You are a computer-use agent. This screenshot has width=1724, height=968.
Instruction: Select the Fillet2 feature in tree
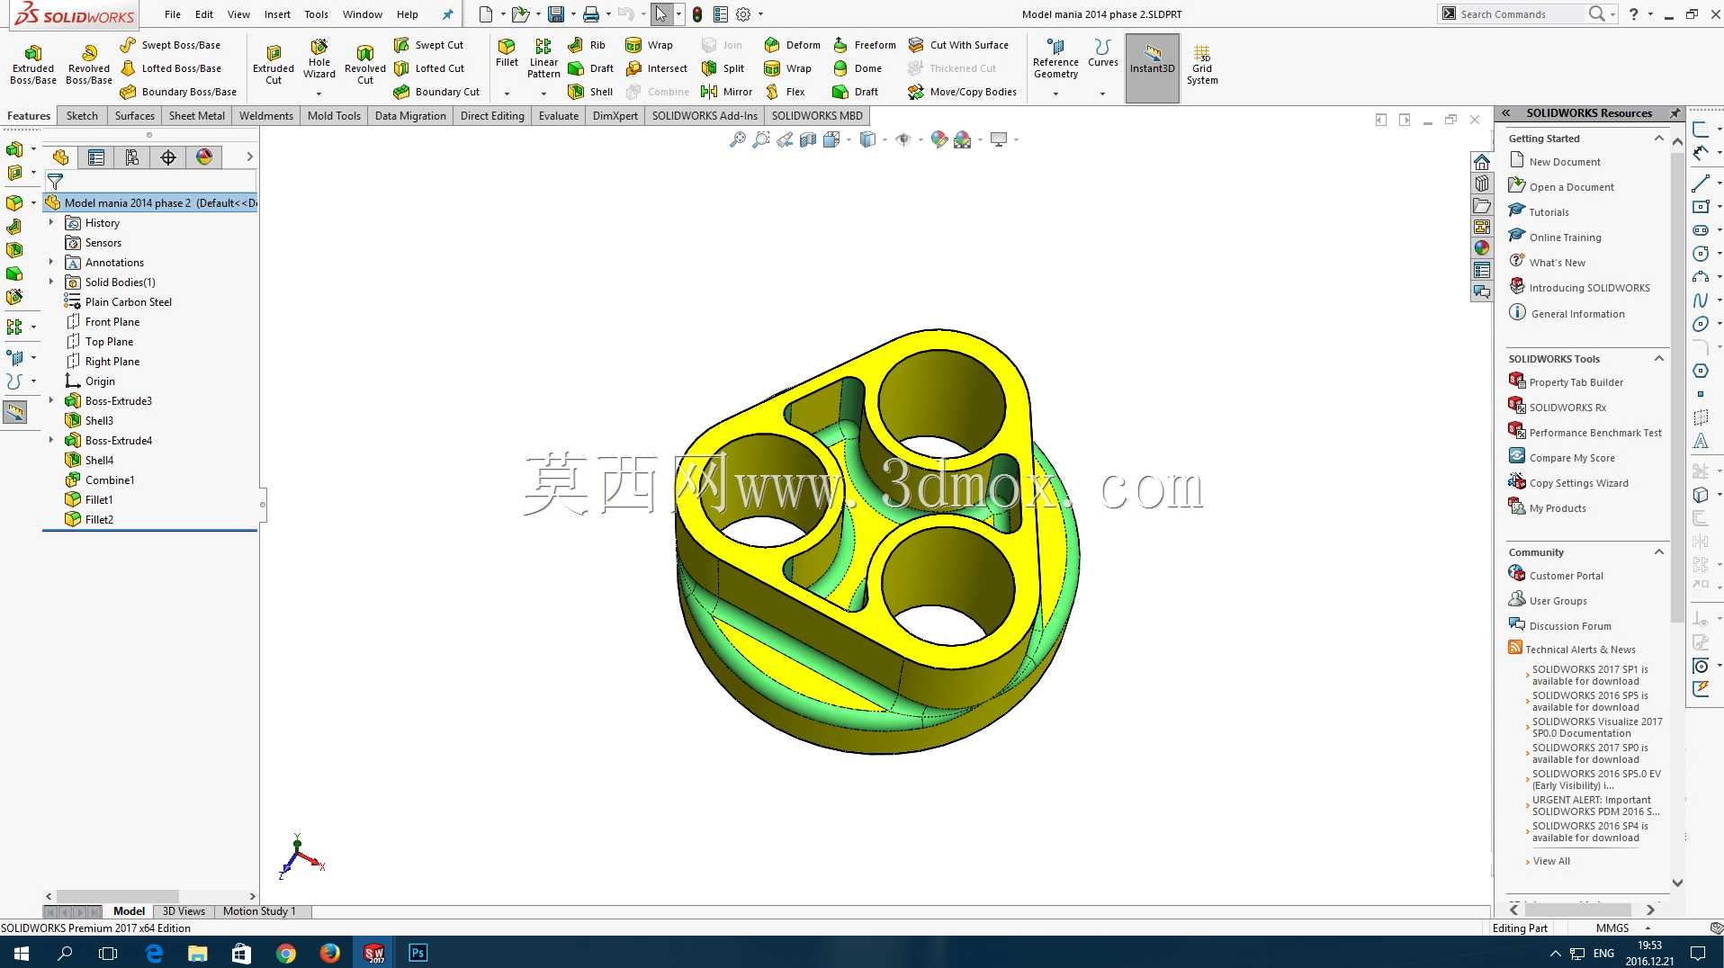[99, 519]
